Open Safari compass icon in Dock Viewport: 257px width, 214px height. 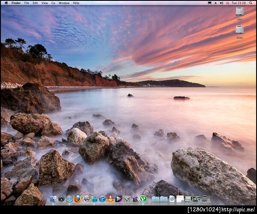(69, 199)
